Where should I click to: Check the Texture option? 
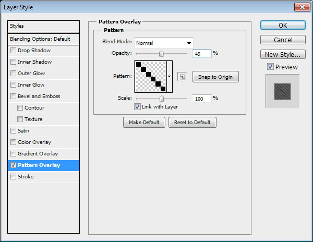(x=20, y=119)
